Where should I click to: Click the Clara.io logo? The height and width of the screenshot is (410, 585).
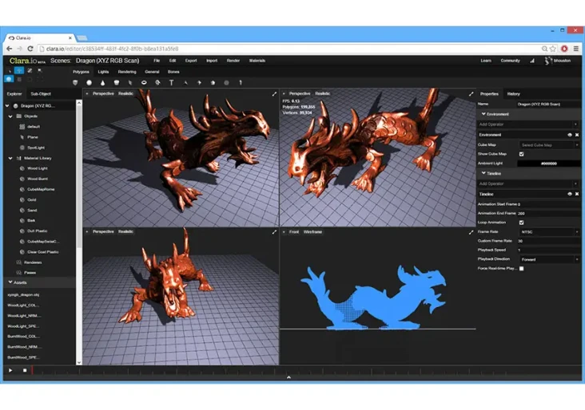tap(27, 61)
